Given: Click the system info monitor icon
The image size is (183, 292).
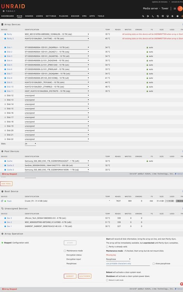Looking at the screenshot, I should coord(167,16).
